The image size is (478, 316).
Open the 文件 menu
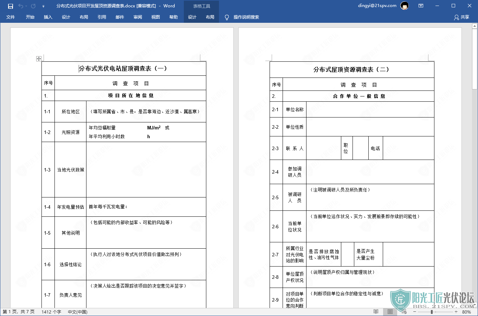[11, 17]
